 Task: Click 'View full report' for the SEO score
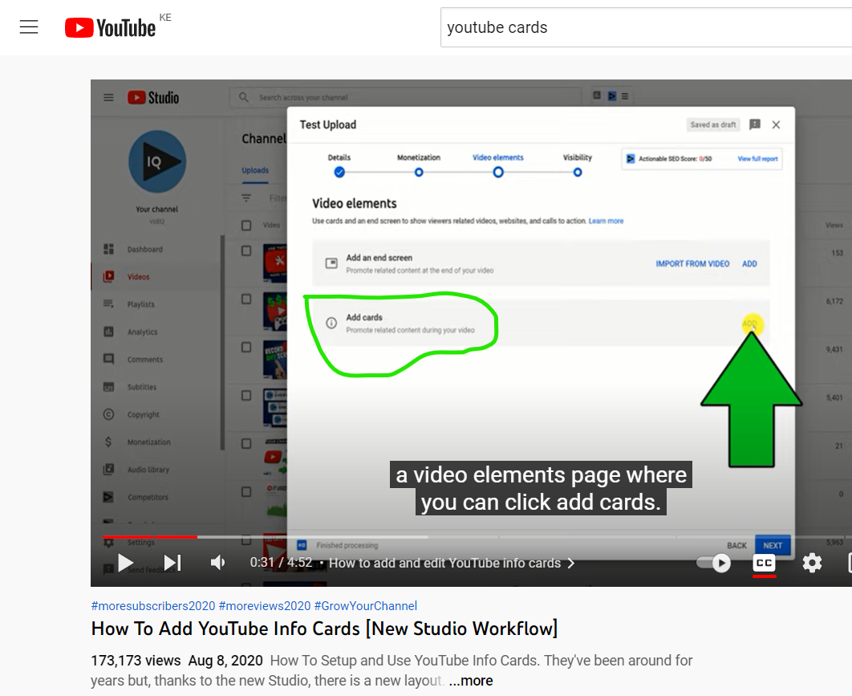[757, 159]
